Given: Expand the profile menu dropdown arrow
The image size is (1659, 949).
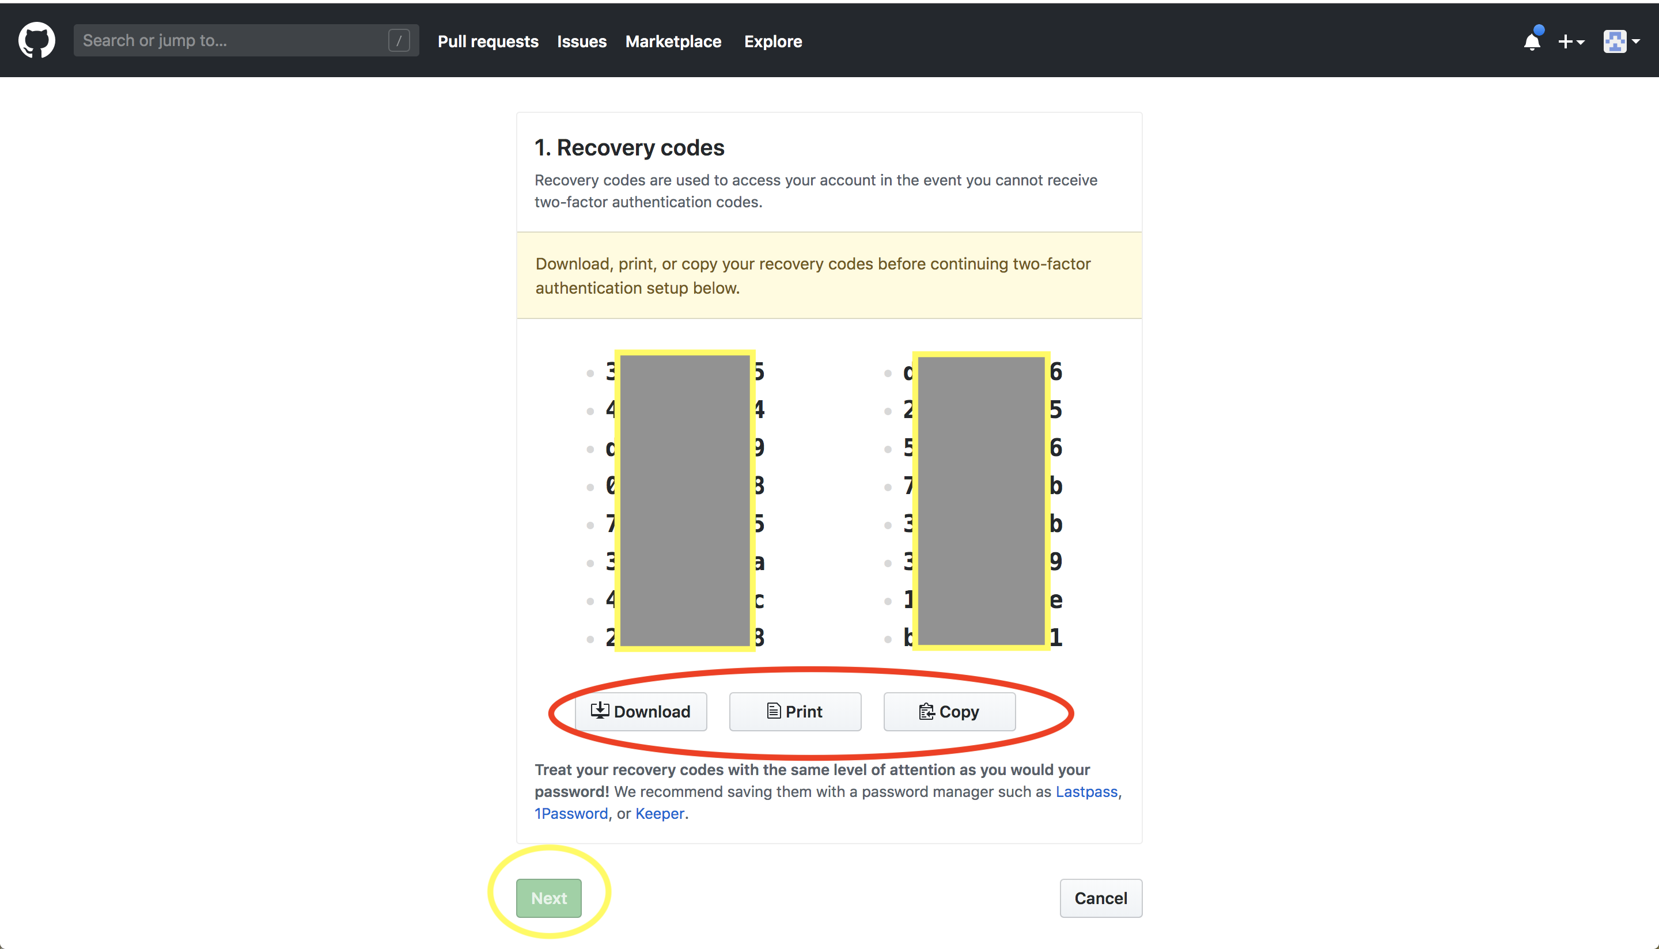Looking at the screenshot, I should pos(1636,41).
